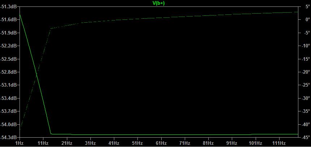Click the -52.8dB magnitude axis label
The image size is (311, 147).
click(x=8, y=72)
